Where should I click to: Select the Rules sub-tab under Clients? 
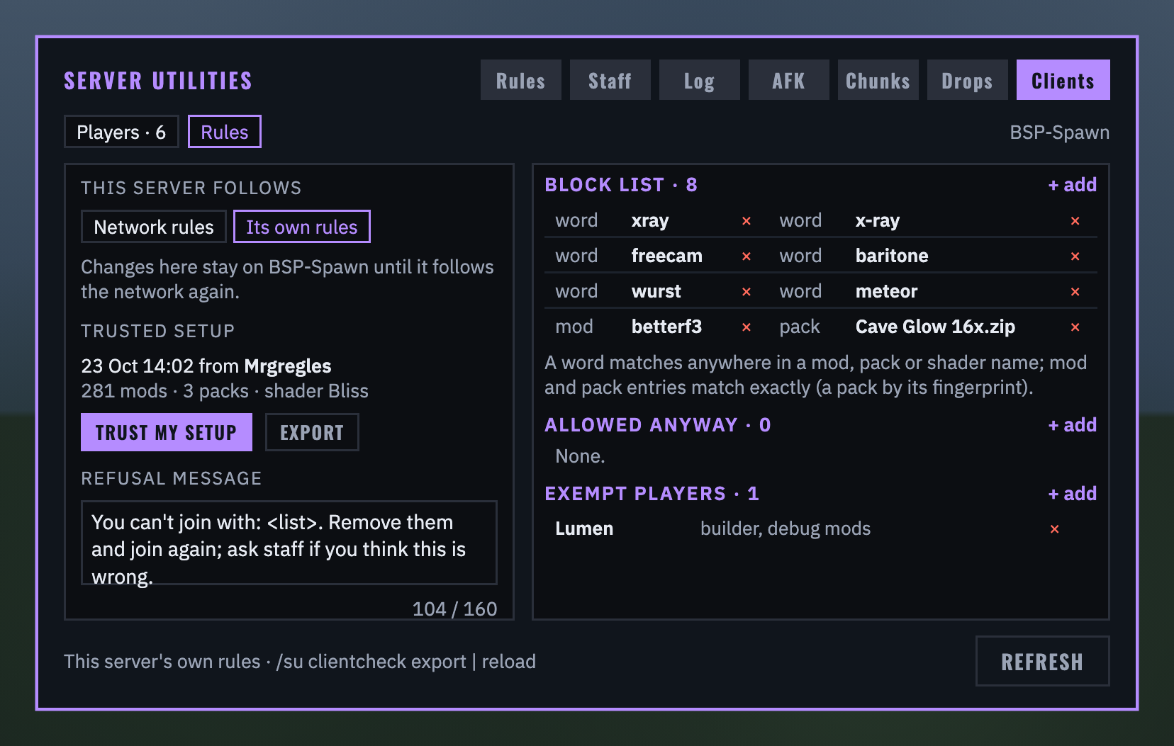click(225, 132)
